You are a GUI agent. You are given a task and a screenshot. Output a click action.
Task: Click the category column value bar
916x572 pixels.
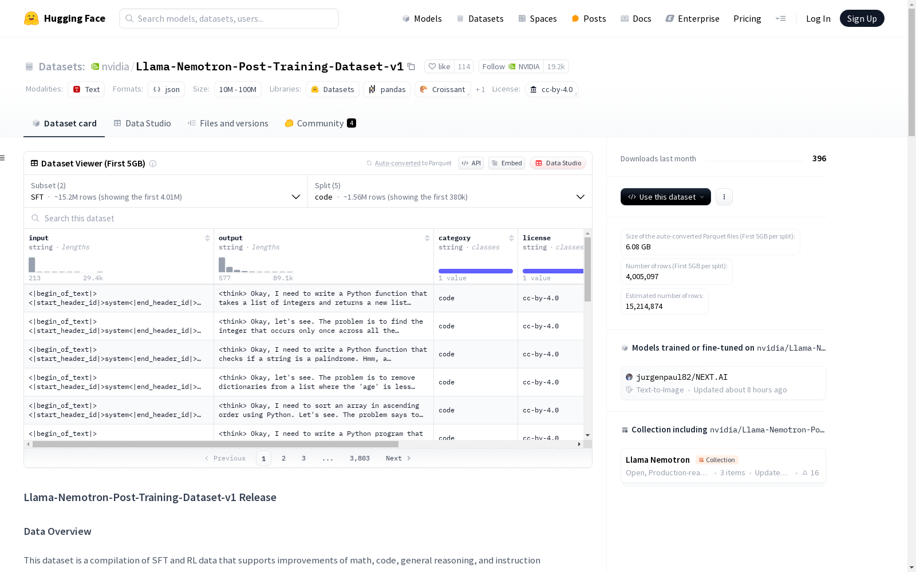coord(476,271)
